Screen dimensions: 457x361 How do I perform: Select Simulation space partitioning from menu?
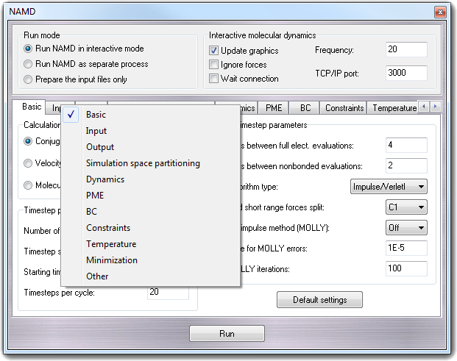[x=143, y=163]
